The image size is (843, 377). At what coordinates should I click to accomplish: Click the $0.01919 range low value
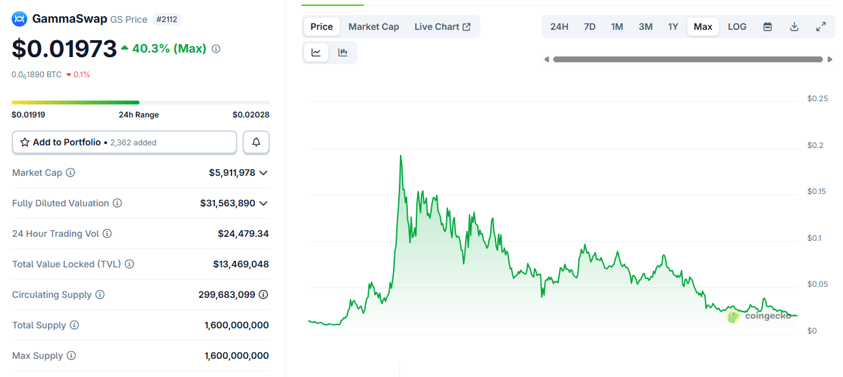(x=29, y=115)
